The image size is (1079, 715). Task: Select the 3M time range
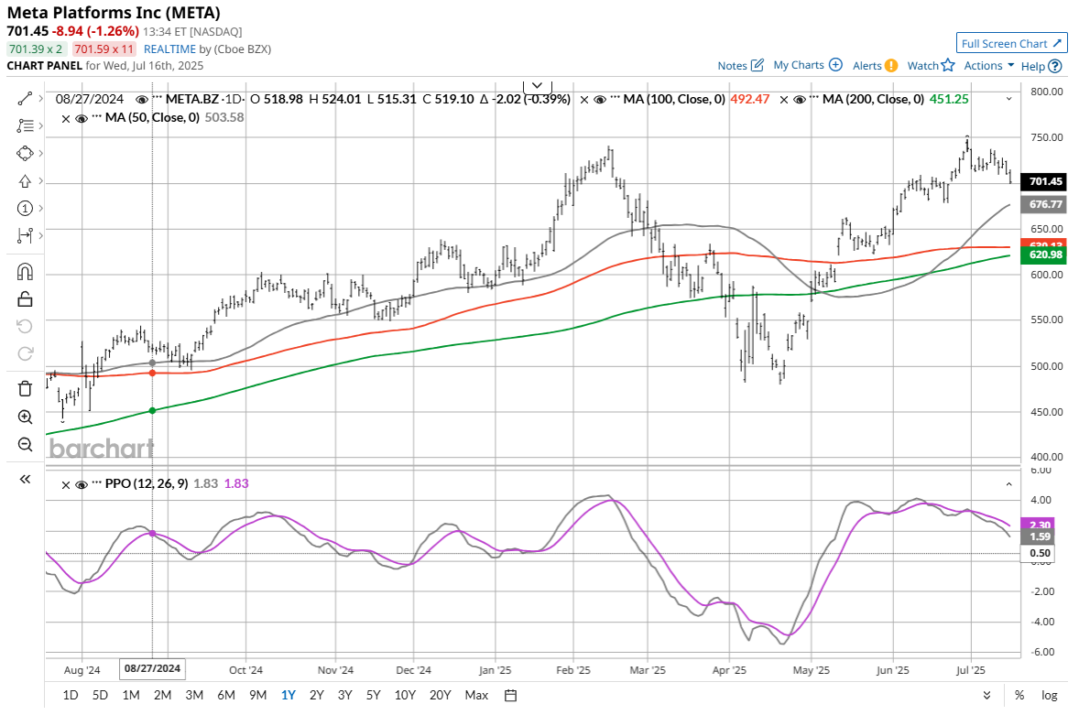click(x=194, y=695)
